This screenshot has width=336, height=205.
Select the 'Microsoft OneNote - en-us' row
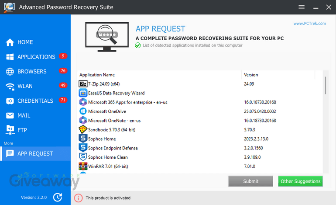pos(200,121)
